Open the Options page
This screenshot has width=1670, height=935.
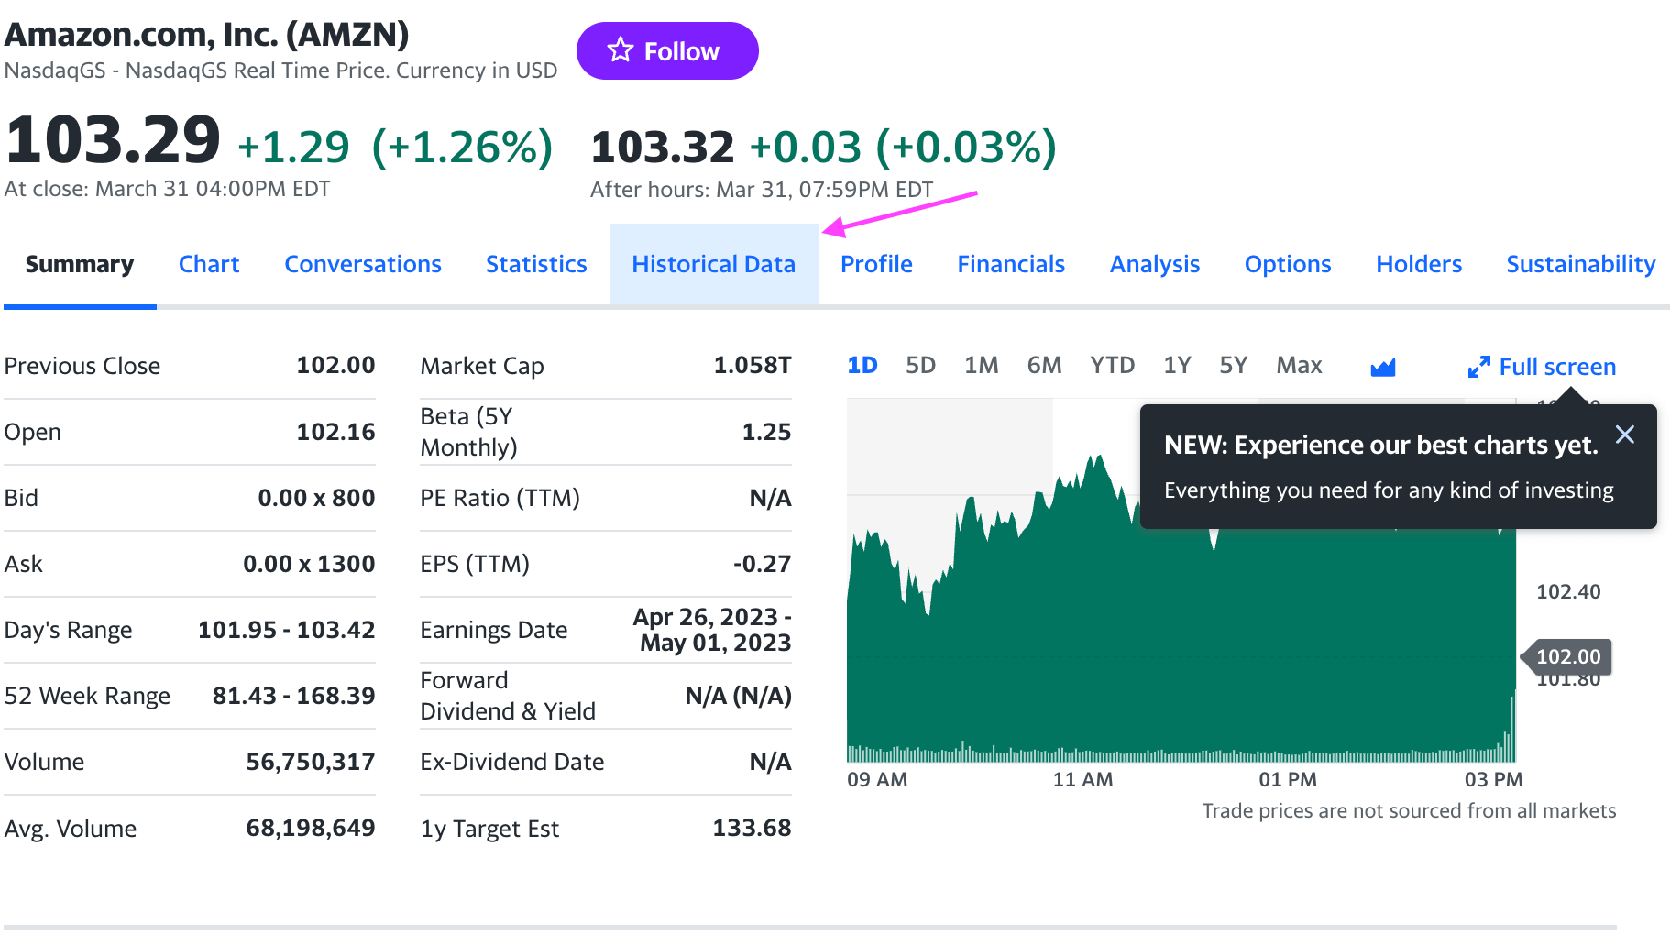click(x=1288, y=264)
